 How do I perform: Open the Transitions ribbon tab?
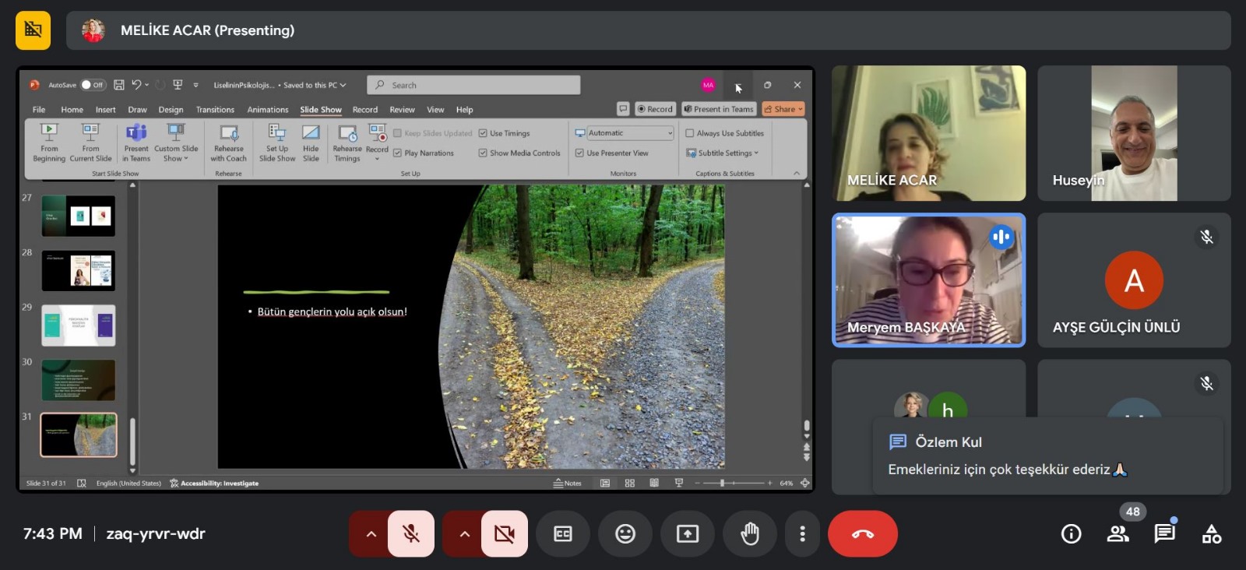coord(215,110)
